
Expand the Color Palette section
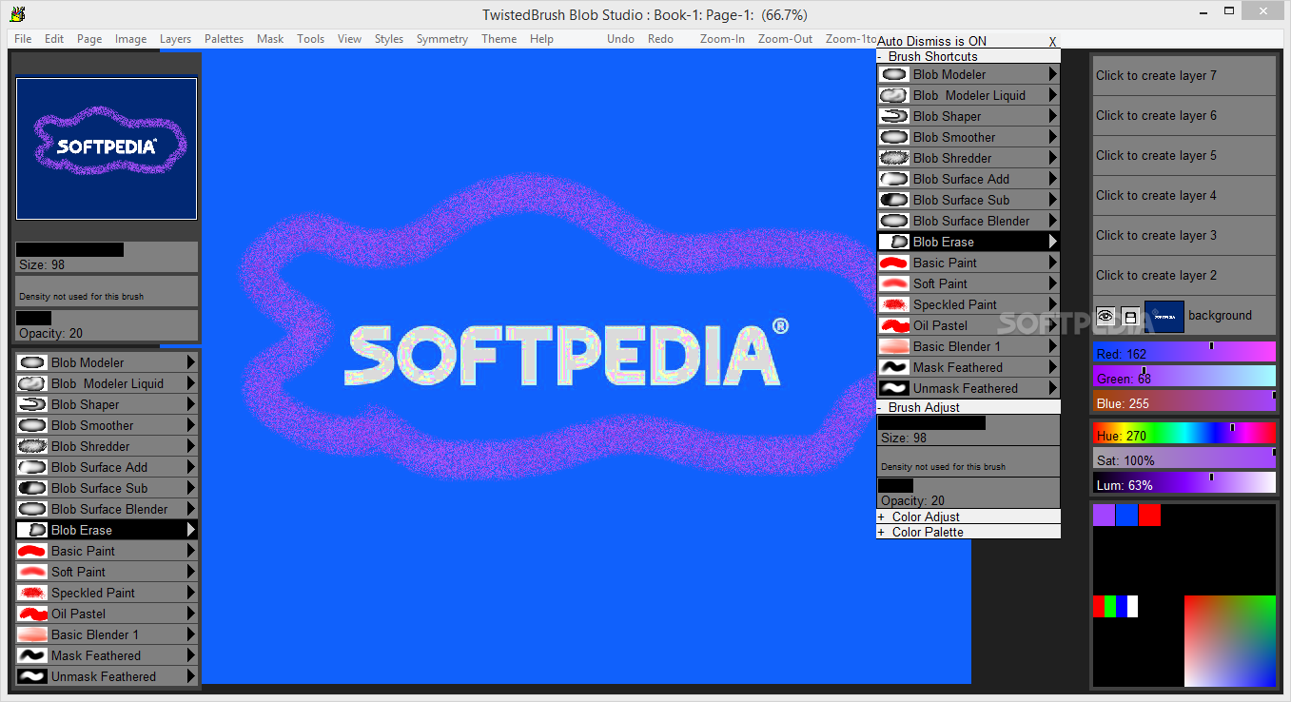pos(881,532)
